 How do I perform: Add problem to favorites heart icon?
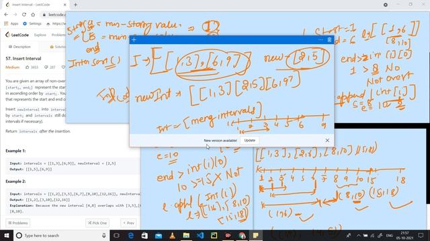pyautogui.click(x=63, y=67)
